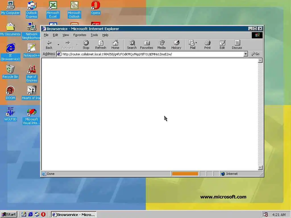Select the Opera desktop icon
Image resolution: width=291 pixels, height=218 pixels.
tap(95, 8)
